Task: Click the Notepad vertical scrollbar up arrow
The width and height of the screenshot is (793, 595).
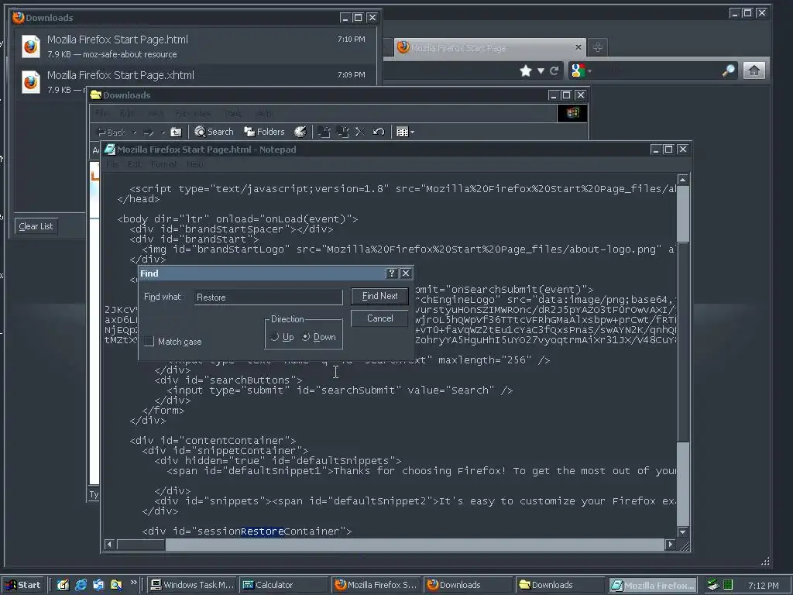Action: (683, 180)
